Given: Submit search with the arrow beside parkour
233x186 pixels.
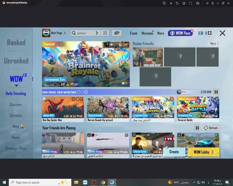Looking at the screenshot, I should 97,33.
